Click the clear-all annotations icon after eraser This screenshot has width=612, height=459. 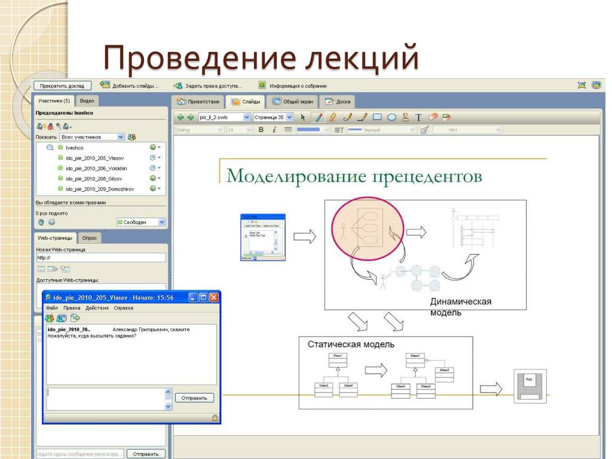(x=447, y=117)
